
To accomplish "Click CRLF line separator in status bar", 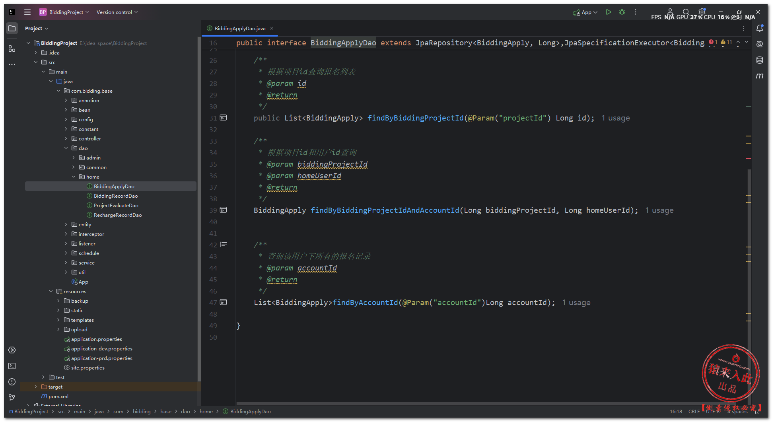I will 694,412.
